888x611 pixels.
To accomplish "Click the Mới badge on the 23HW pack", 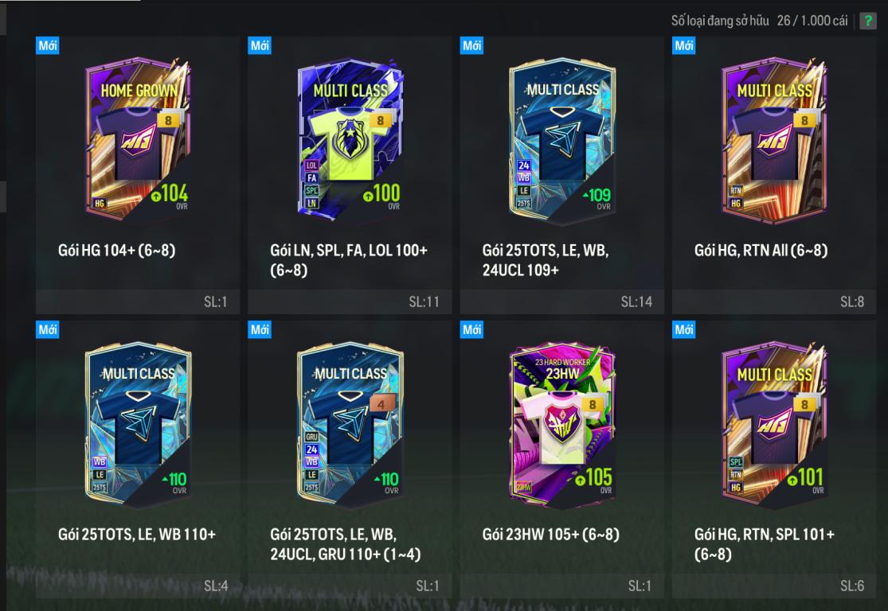I will click(x=471, y=329).
